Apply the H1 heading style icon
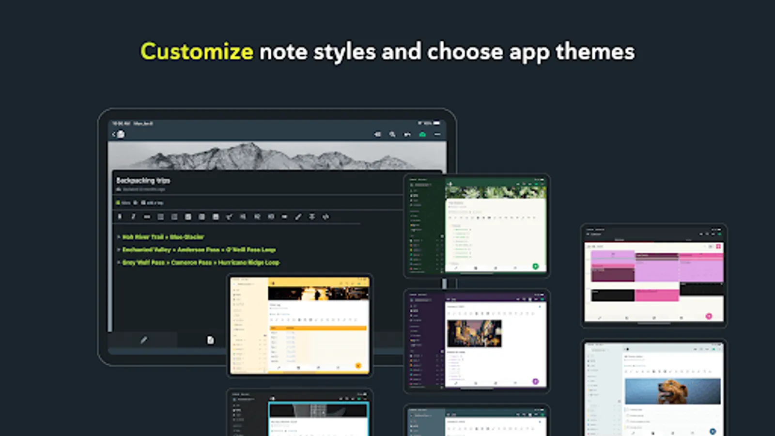The image size is (775, 436). coord(244,217)
